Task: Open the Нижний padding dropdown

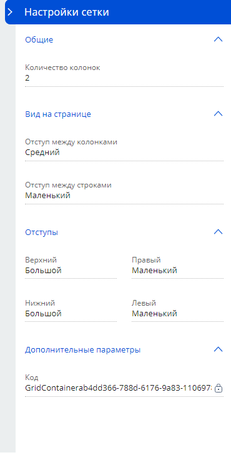Action: 71,314
